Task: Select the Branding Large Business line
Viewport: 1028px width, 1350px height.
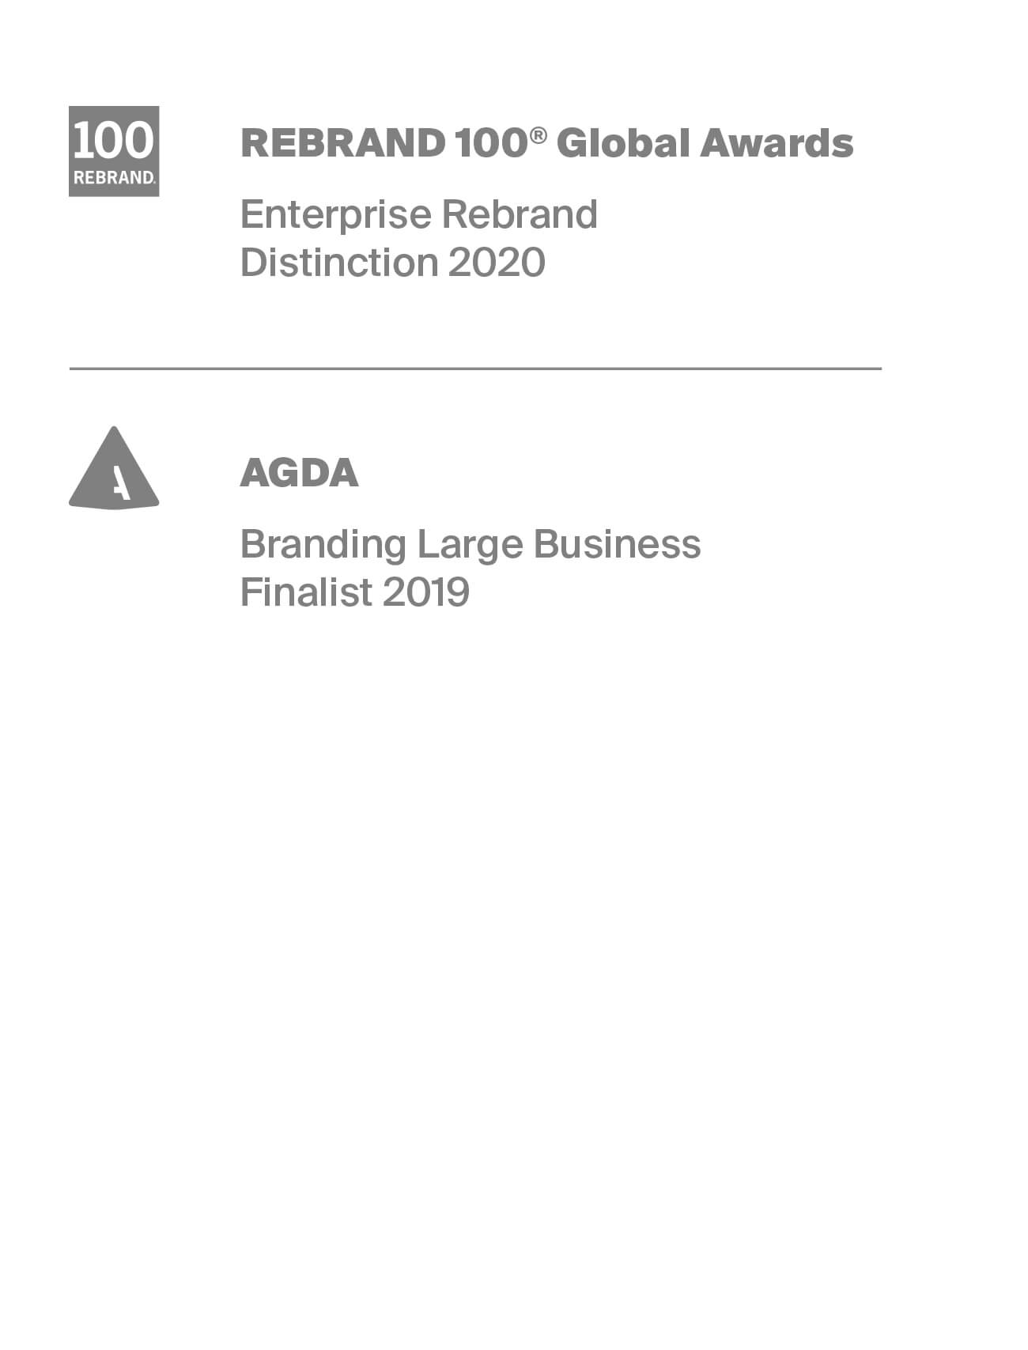Action: pos(471,546)
